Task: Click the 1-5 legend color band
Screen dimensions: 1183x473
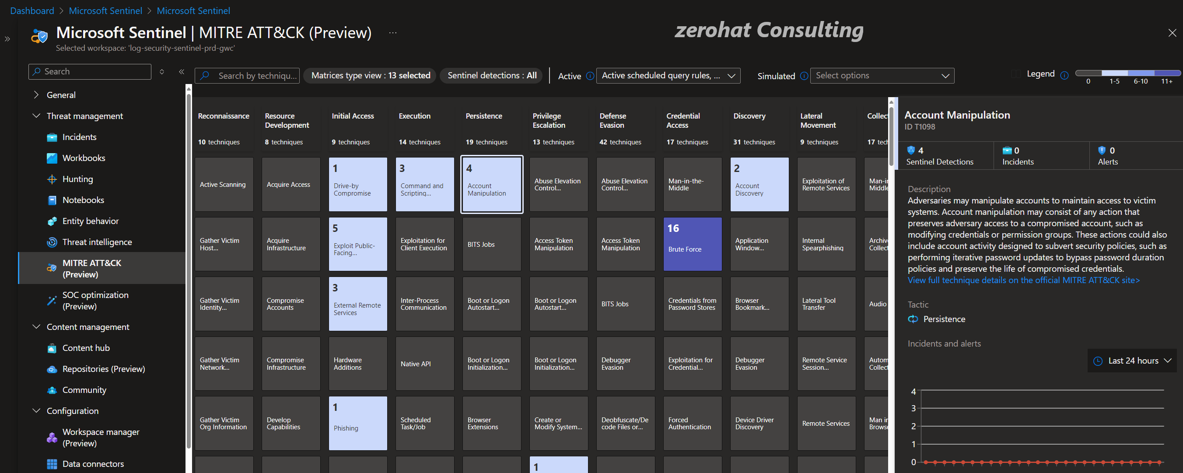Action: click(x=1115, y=73)
